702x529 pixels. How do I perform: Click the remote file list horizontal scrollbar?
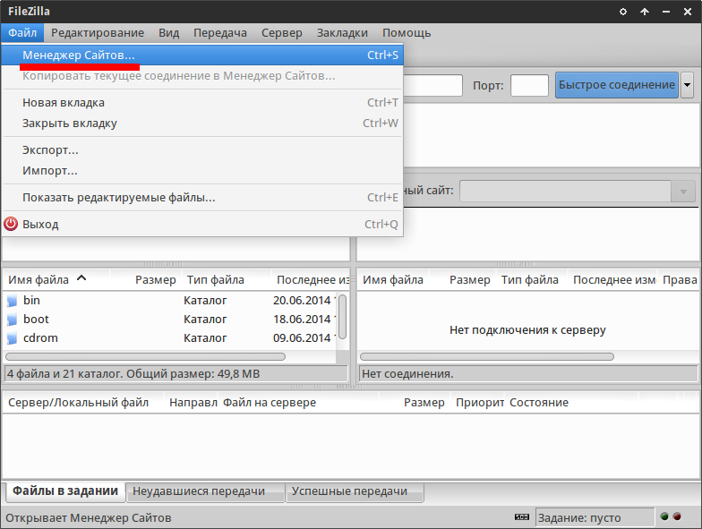487,356
